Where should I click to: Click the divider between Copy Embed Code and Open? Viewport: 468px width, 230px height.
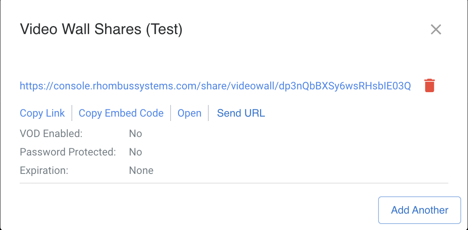171,113
